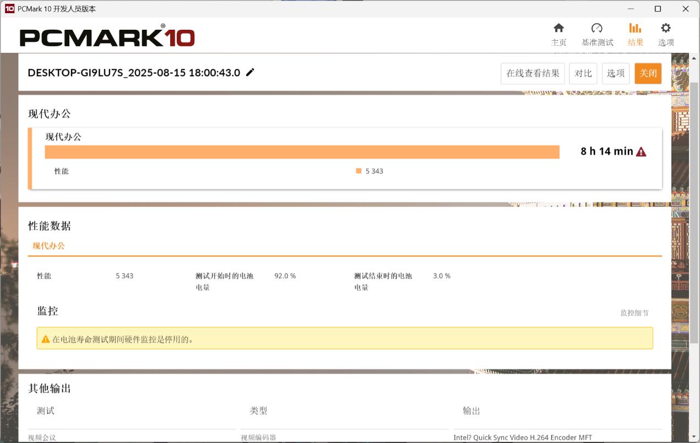The image size is (700, 443).
Task: Open the 主页 home icon
Action: (x=558, y=27)
